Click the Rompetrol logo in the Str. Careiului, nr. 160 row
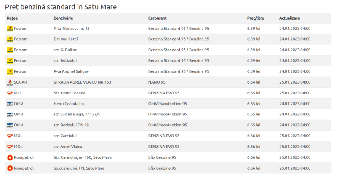The height and width of the screenshot is (178, 337). (10, 157)
